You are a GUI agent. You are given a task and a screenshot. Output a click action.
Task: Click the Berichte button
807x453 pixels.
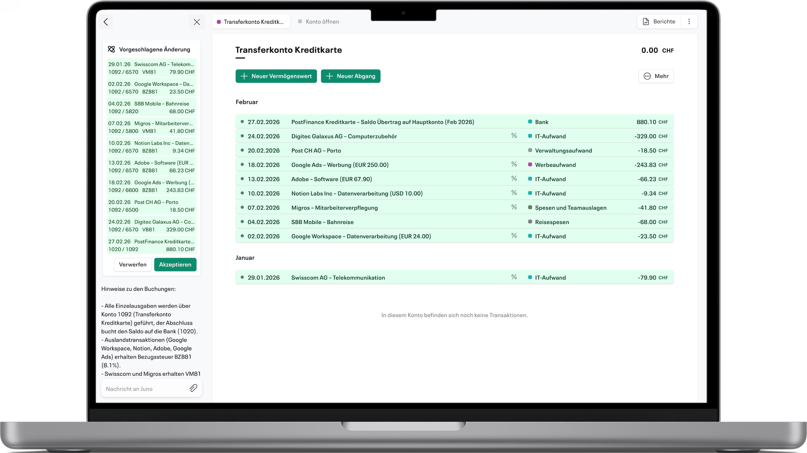[659, 22]
